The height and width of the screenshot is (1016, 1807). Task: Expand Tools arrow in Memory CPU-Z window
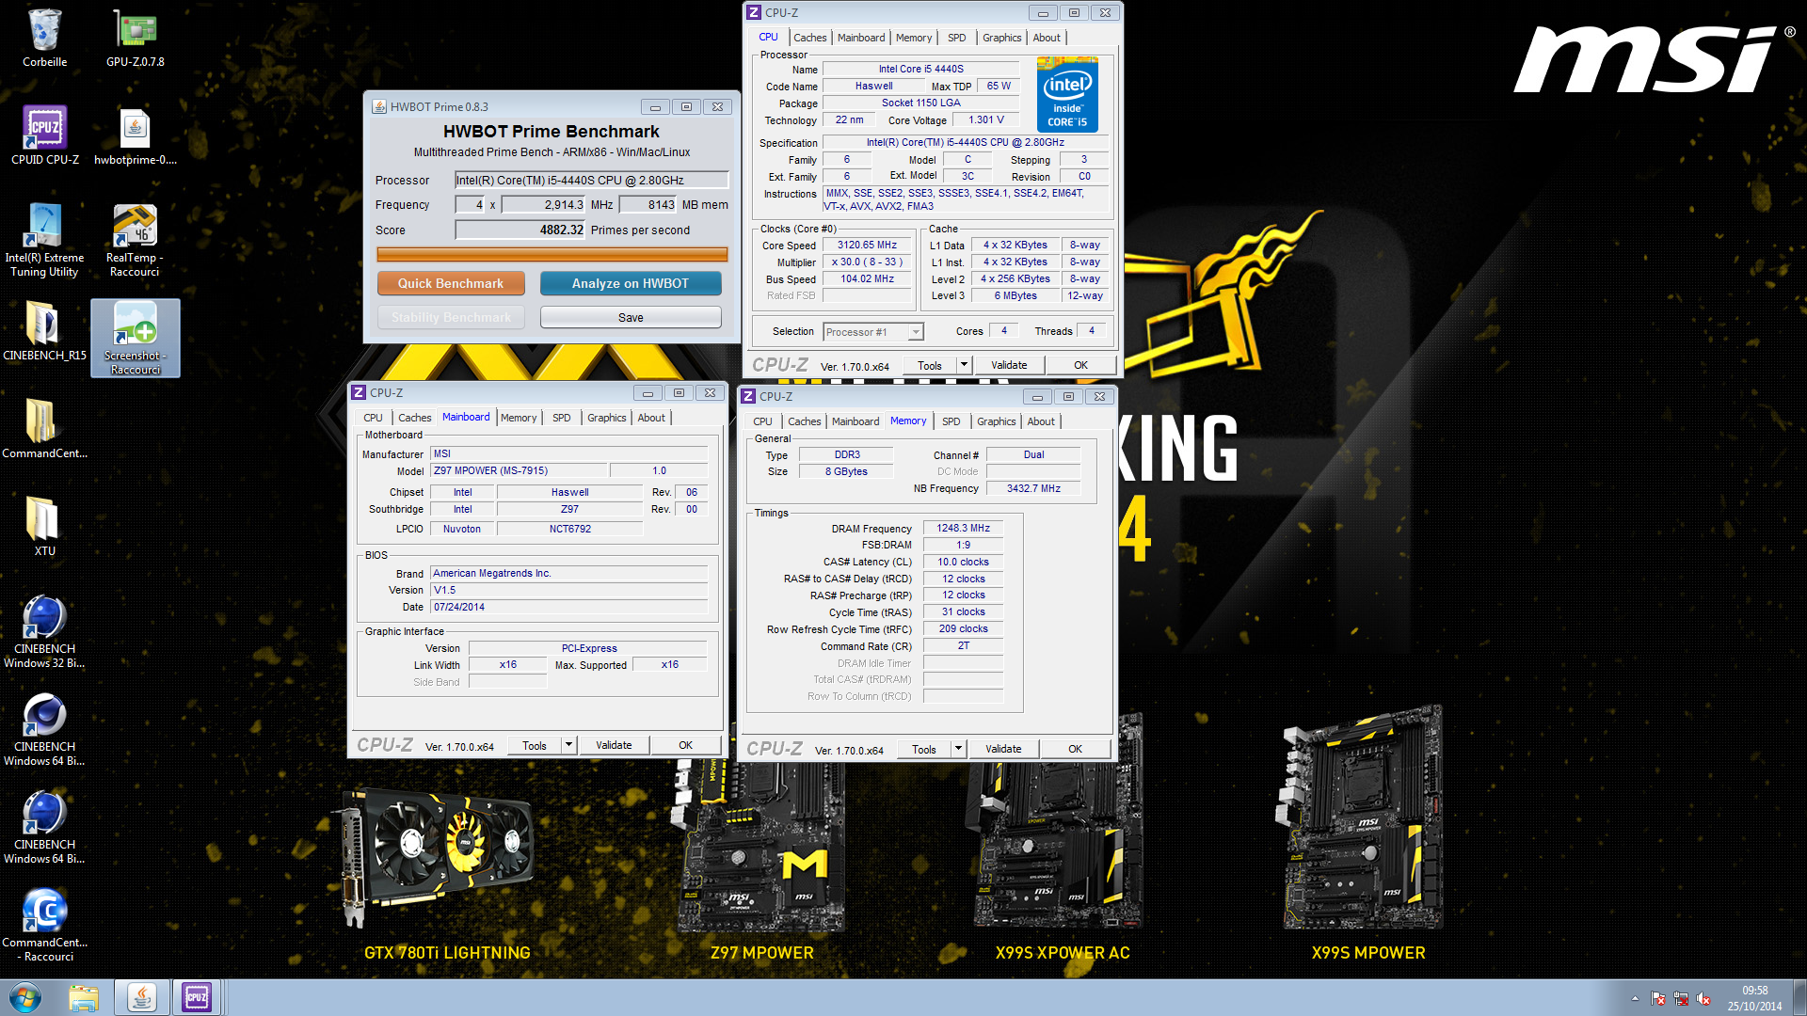tap(957, 749)
